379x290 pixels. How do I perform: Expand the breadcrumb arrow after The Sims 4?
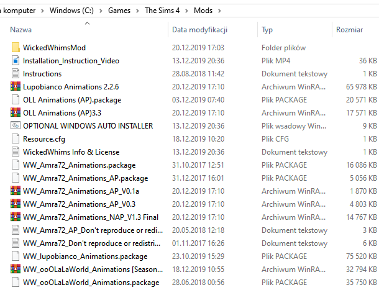point(186,11)
